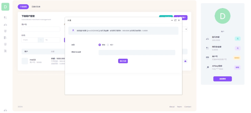Minimize the 充值 dialog
This screenshot has height=113, width=251.
(x=172, y=20)
